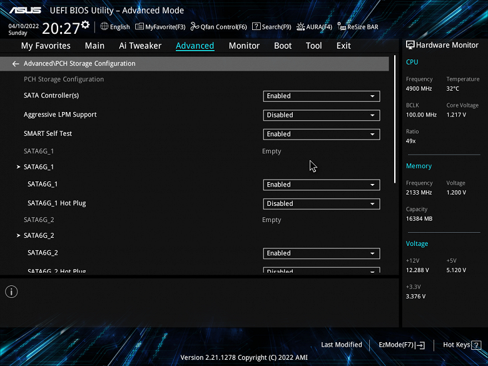
Task: Click the BCLK 100.00 MHz value
Action: [421, 115]
